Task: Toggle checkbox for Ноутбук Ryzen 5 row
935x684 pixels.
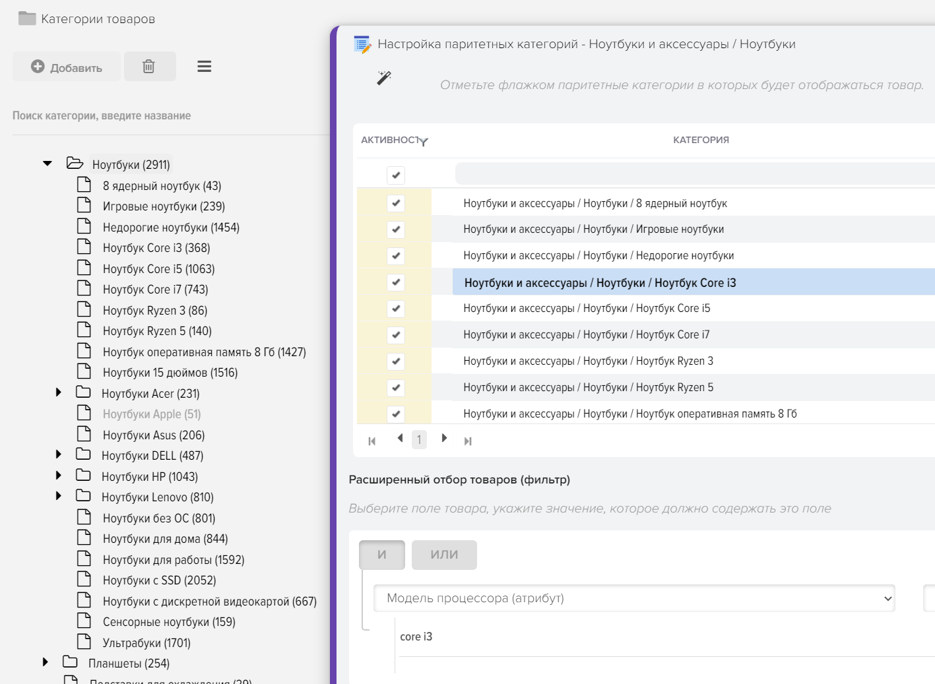Action: pos(396,388)
